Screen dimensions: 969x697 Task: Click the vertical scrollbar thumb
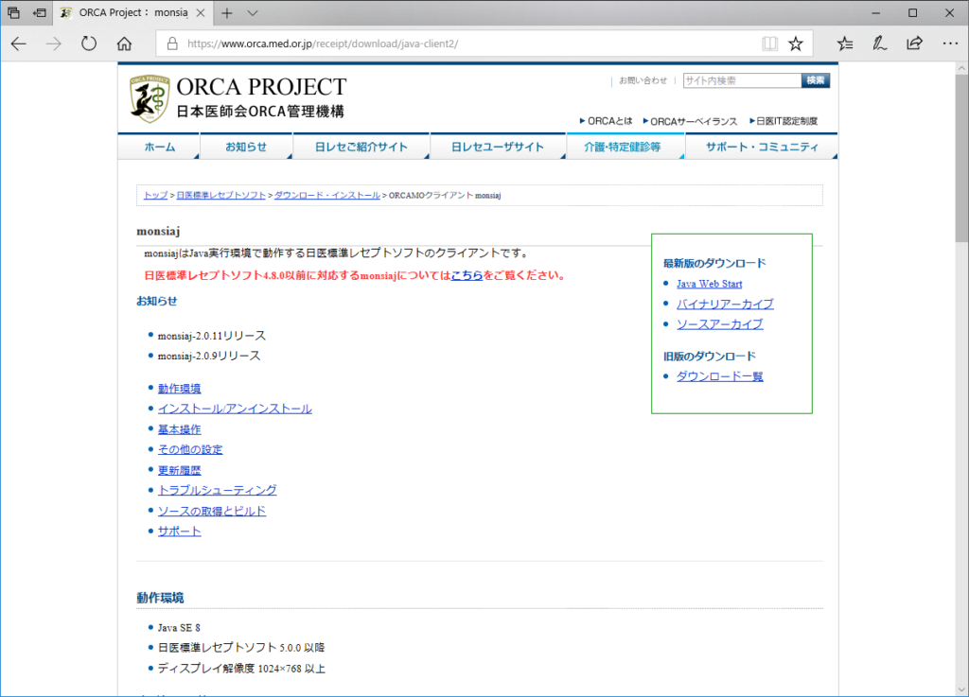pyautogui.click(x=961, y=157)
